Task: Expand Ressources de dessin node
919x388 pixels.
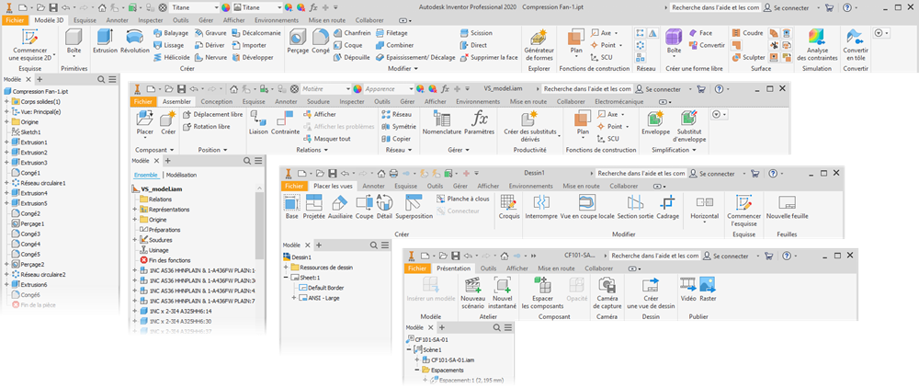Action: click(x=286, y=268)
